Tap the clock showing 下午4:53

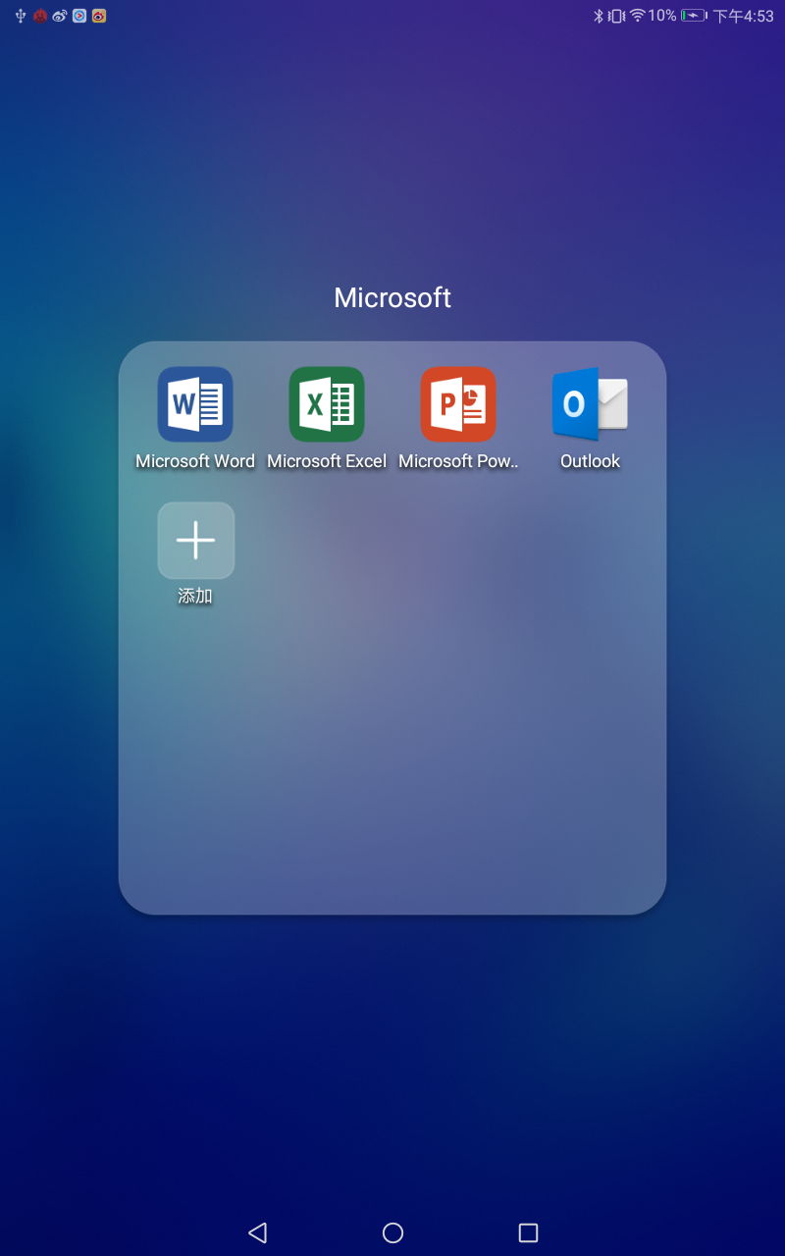click(743, 16)
